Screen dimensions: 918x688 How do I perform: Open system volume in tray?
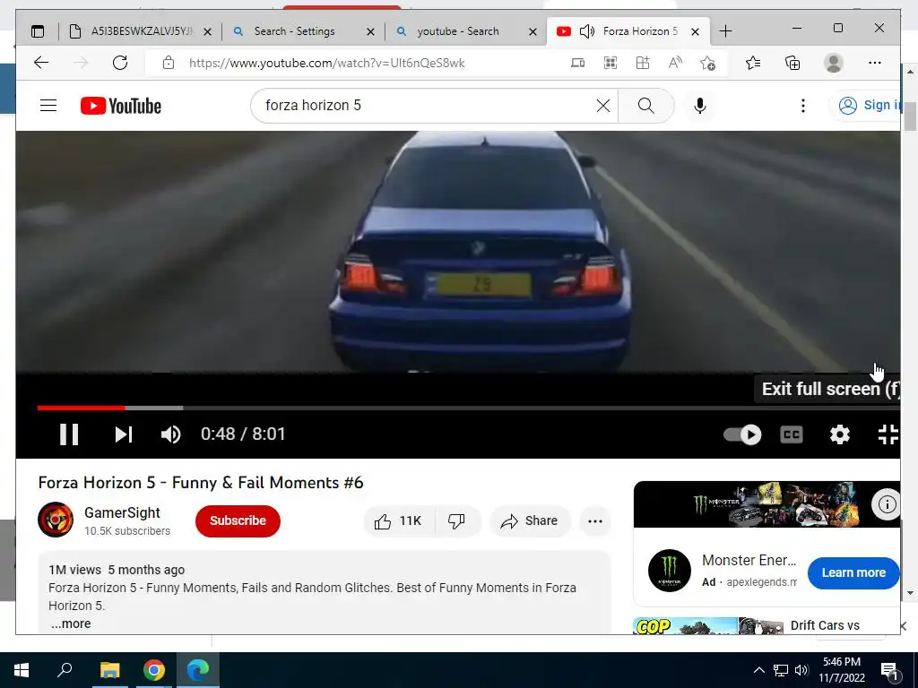tap(801, 670)
